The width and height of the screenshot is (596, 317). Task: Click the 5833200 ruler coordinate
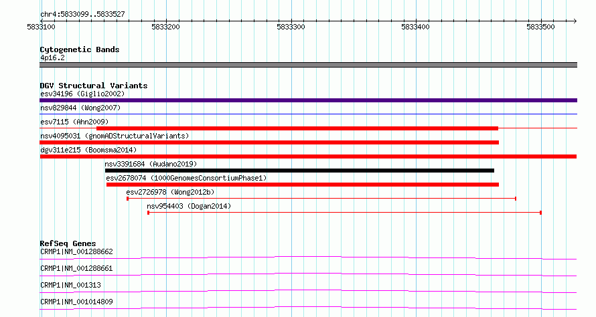tap(165, 27)
